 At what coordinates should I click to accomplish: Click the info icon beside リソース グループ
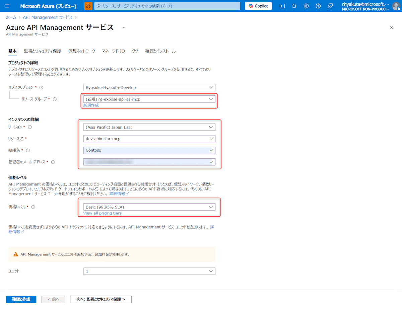(x=55, y=99)
